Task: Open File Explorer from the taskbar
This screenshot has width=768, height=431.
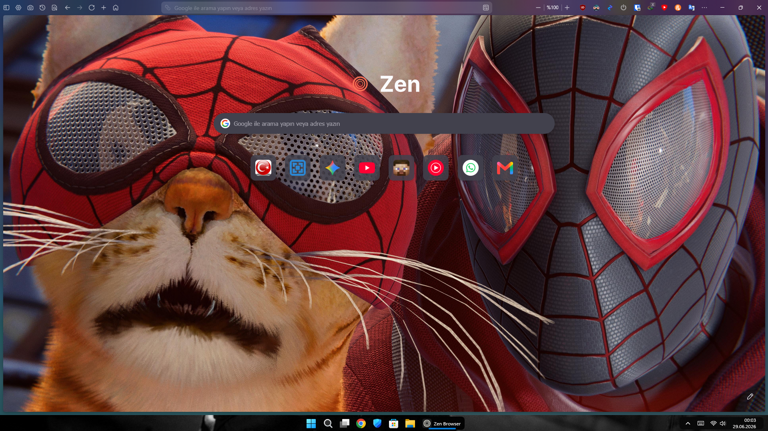Action: point(410,423)
